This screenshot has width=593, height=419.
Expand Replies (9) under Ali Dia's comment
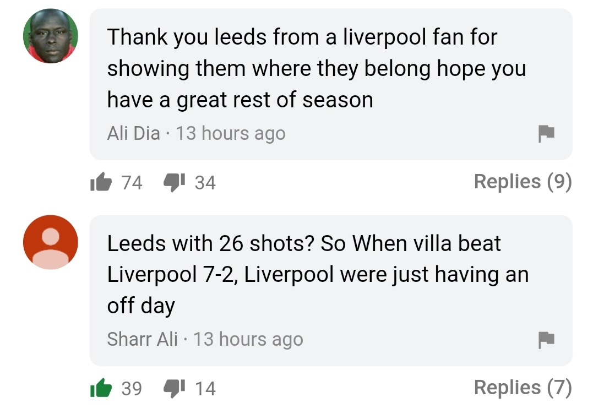[x=523, y=182]
